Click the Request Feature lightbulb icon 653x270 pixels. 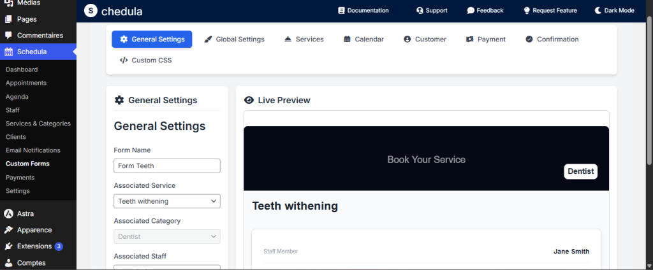[x=527, y=11]
